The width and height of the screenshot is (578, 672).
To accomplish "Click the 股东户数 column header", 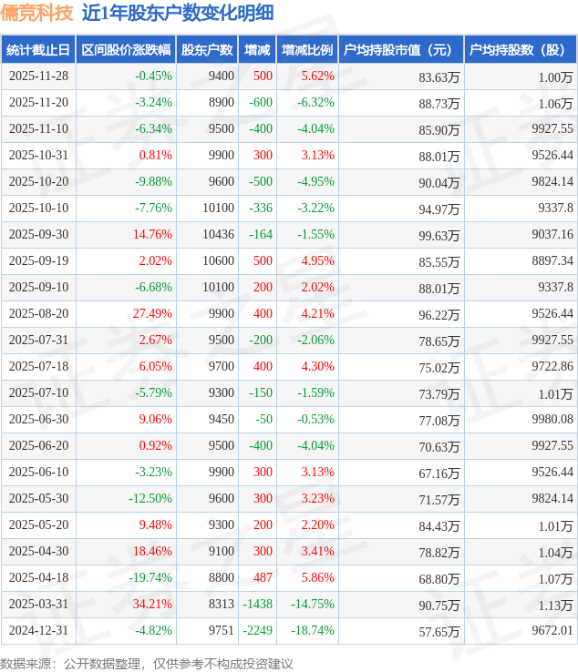I will 207,50.
